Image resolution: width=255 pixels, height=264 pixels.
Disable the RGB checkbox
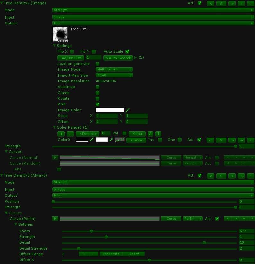click(98, 104)
